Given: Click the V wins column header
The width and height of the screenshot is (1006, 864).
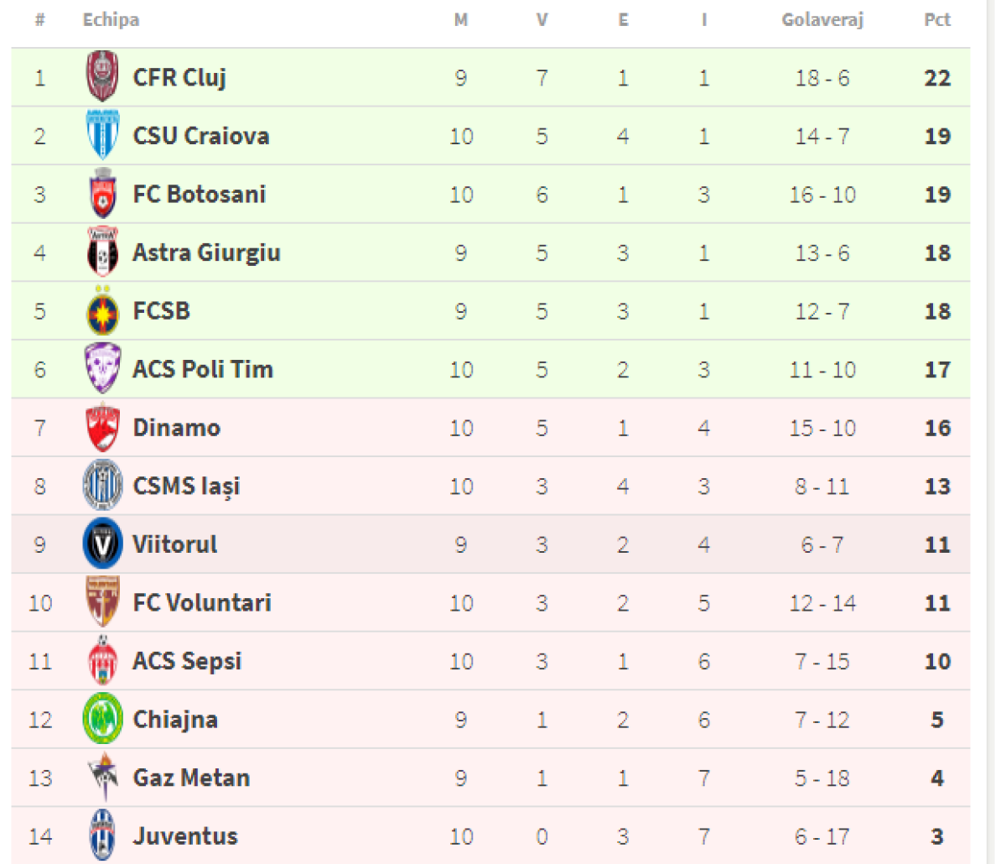Looking at the screenshot, I should (542, 20).
